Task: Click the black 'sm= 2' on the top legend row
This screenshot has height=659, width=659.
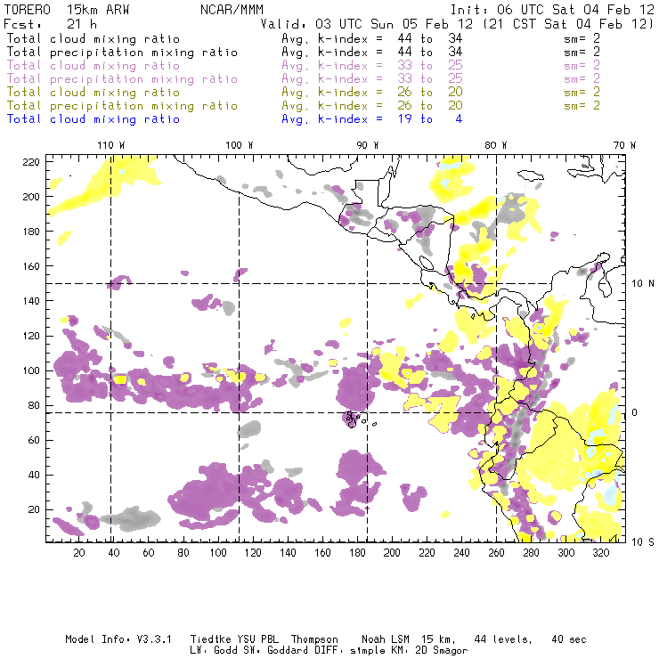Action: click(582, 39)
